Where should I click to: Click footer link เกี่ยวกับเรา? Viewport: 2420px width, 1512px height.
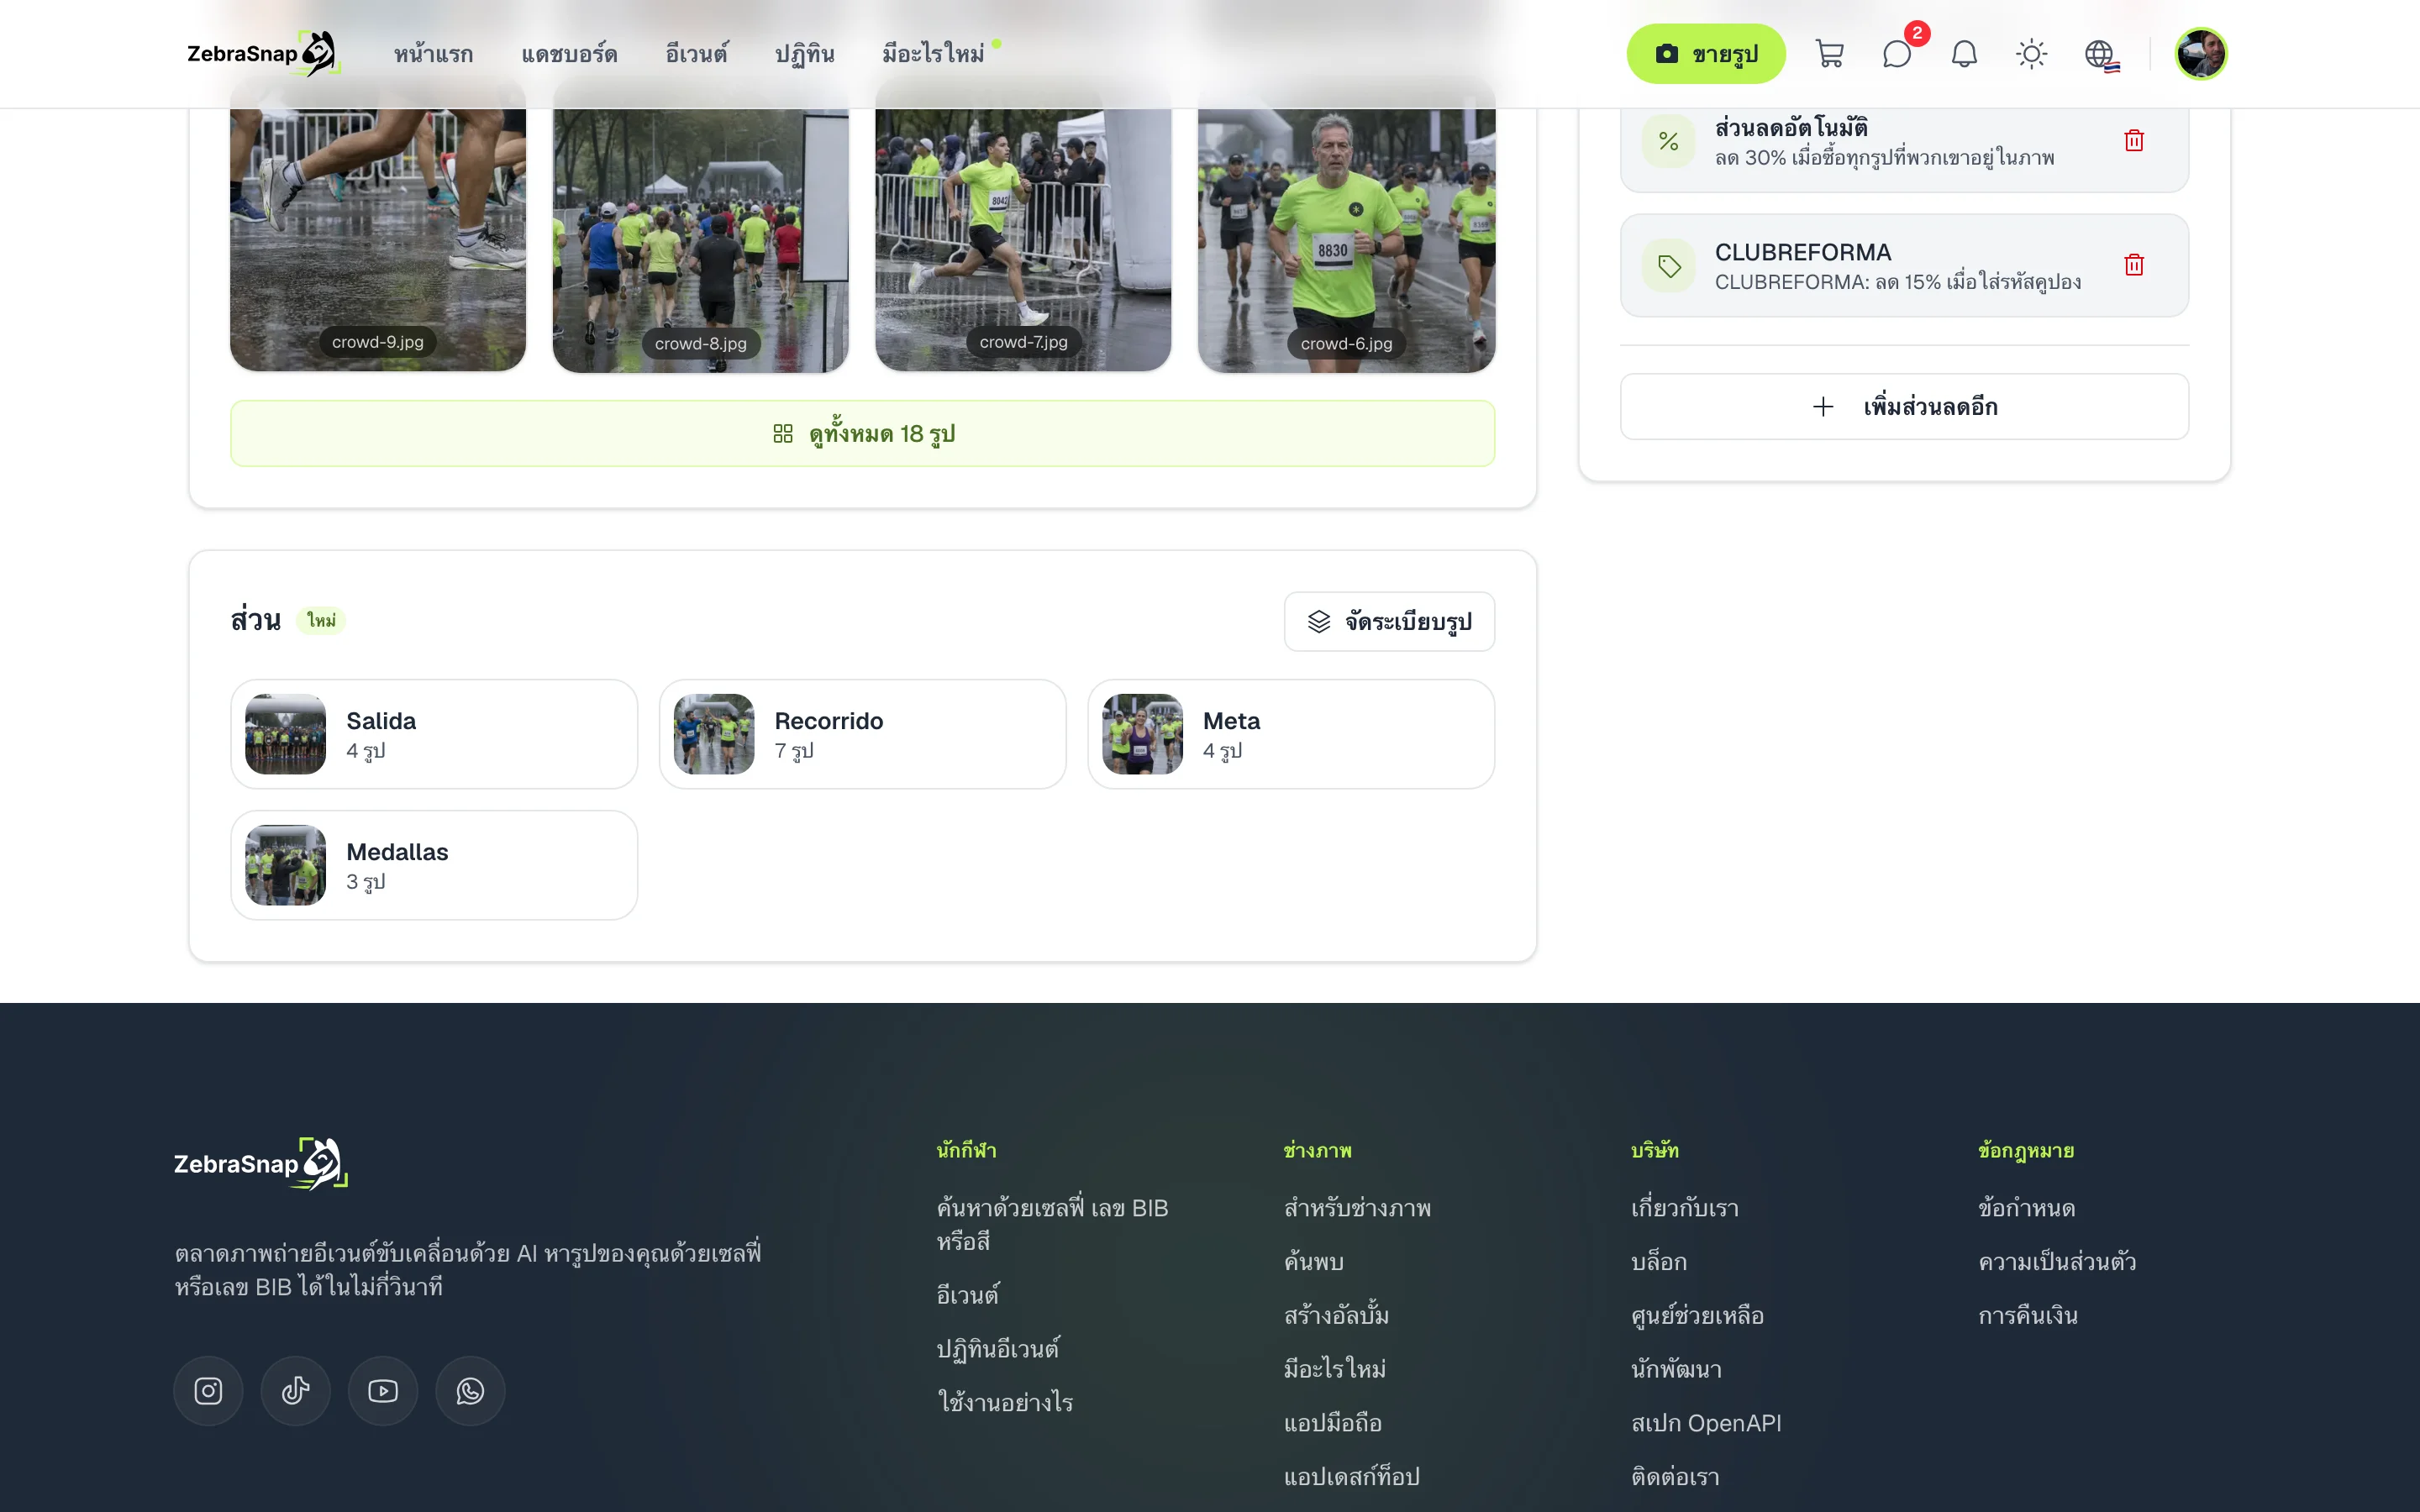pyautogui.click(x=1685, y=1208)
